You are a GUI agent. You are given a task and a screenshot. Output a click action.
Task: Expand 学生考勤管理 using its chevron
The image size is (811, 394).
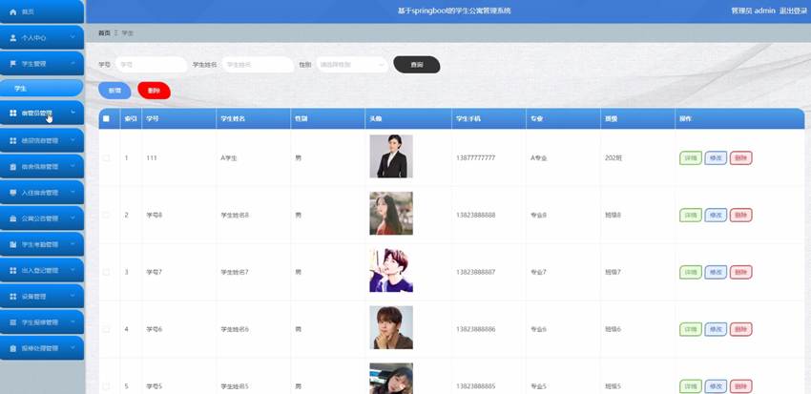(73, 244)
